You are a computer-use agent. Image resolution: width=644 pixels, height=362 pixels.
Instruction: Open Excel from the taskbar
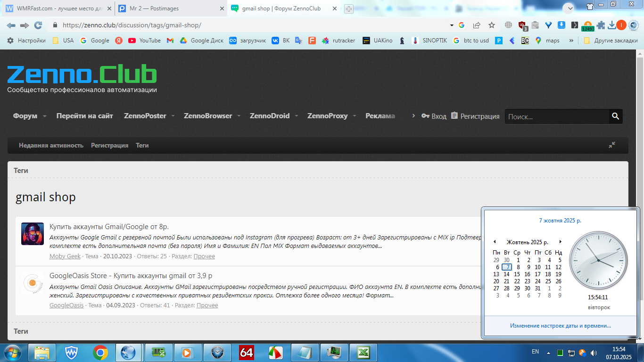(x=363, y=353)
